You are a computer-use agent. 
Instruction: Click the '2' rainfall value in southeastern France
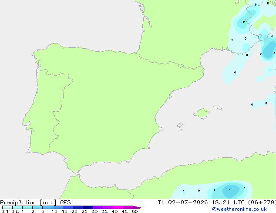244,22
